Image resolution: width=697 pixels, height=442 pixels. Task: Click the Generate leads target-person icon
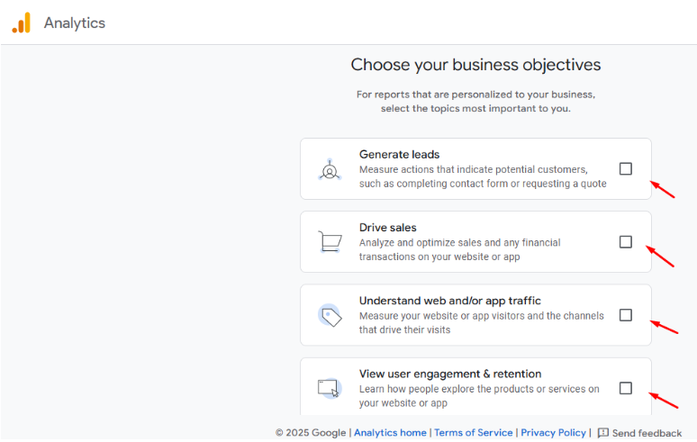click(330, 170)
